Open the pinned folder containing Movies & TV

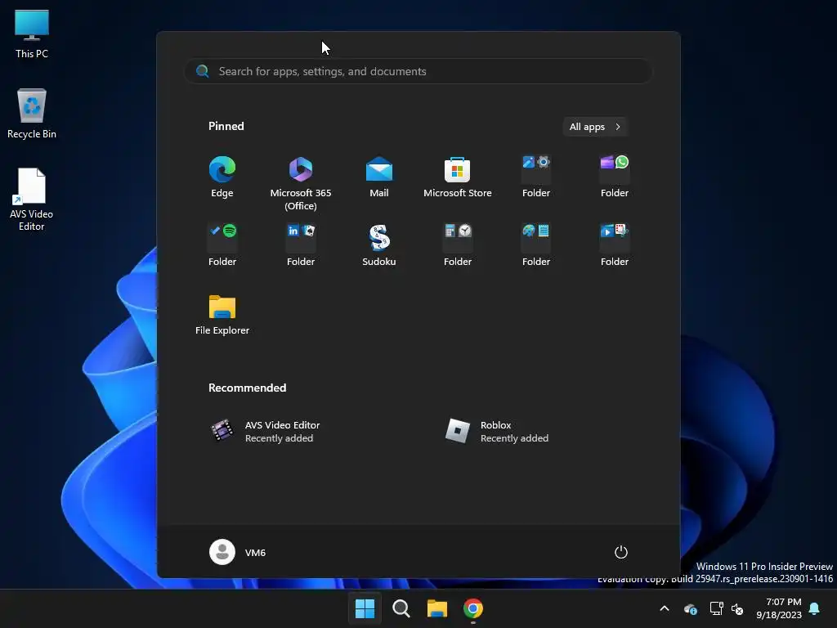[x=615, y=245]
